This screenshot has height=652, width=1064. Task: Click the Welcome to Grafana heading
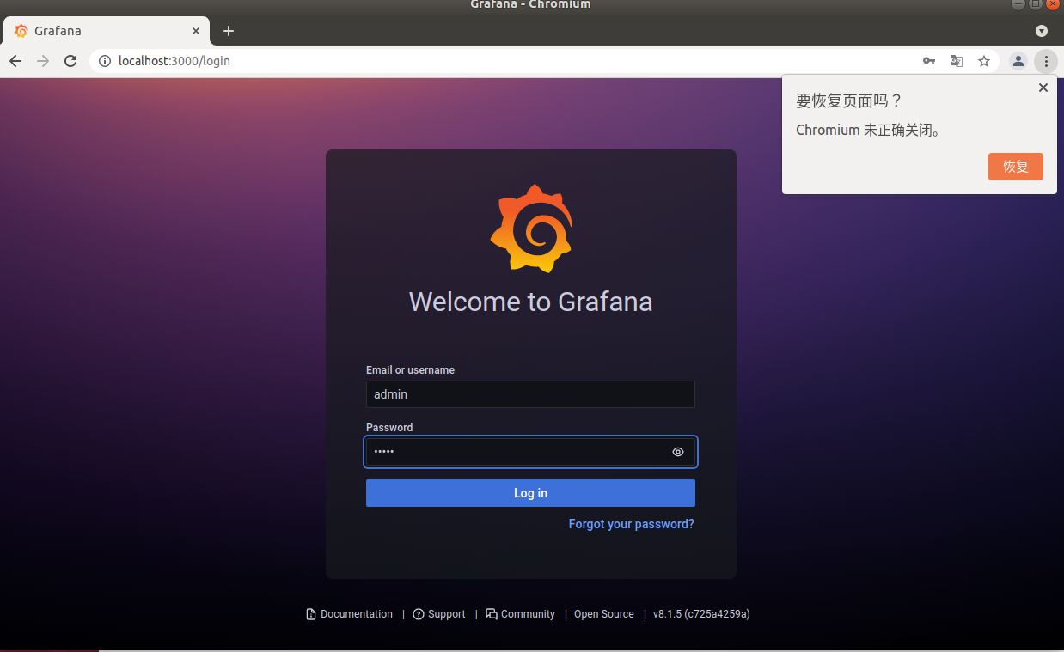pos(530,302)
